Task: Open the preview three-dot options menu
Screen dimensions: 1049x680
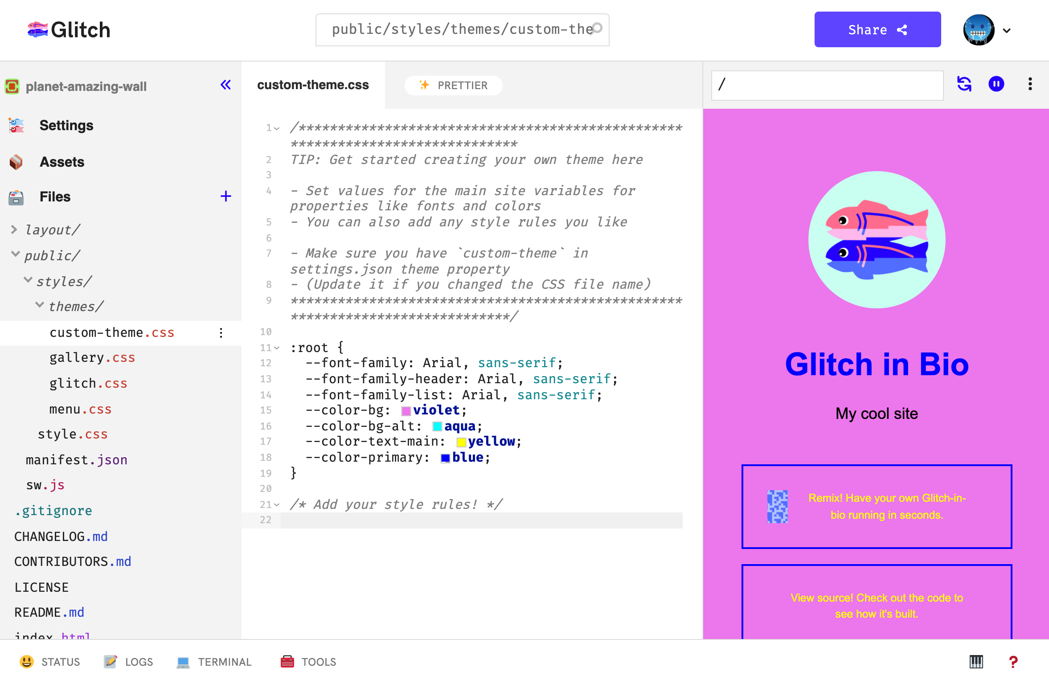Action: pos(1030,84)
